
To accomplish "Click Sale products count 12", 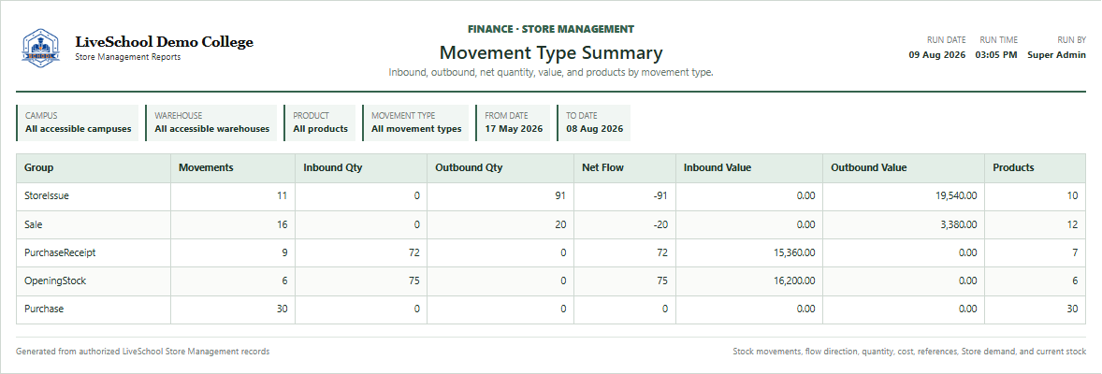I will (1072, 224).
